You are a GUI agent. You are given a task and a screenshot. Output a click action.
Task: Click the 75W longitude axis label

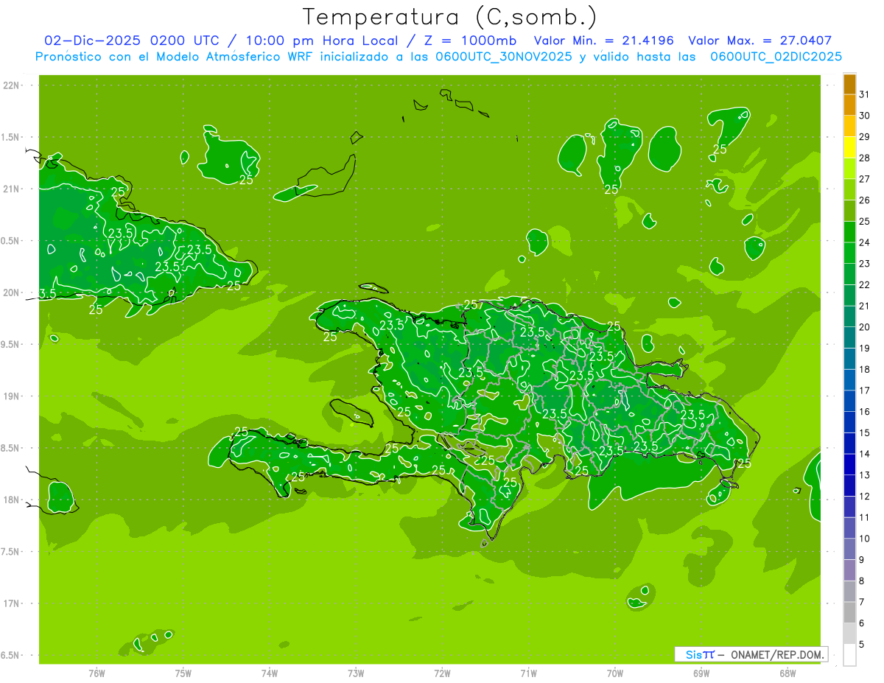tap(183, 673)
